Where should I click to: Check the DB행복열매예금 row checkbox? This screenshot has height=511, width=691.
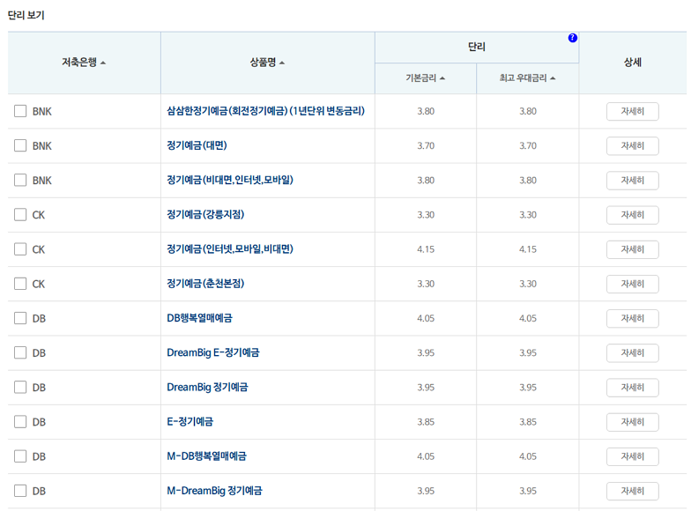tap(20, 318)
